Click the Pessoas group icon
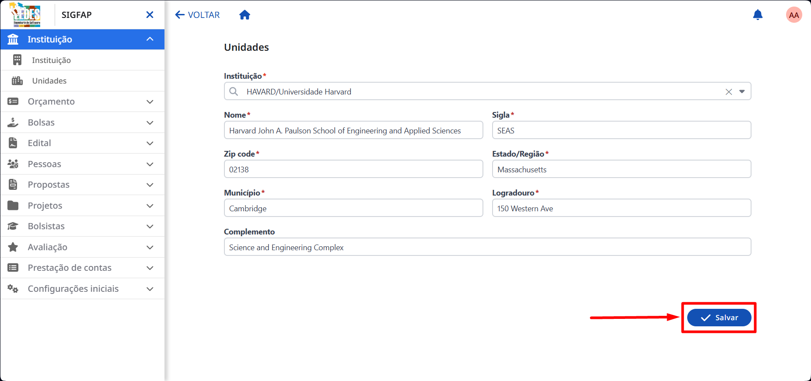Image resolution: width=811 pixels, height=381 pixels. point(13,164)
